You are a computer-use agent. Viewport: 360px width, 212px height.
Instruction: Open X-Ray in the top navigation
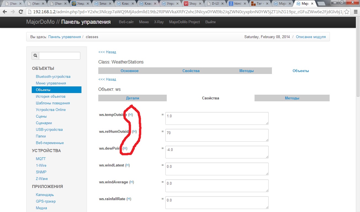coord(159,22)
